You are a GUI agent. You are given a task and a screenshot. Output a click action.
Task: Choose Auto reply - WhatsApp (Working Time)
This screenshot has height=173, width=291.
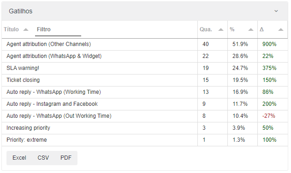(x=145, y=92)
